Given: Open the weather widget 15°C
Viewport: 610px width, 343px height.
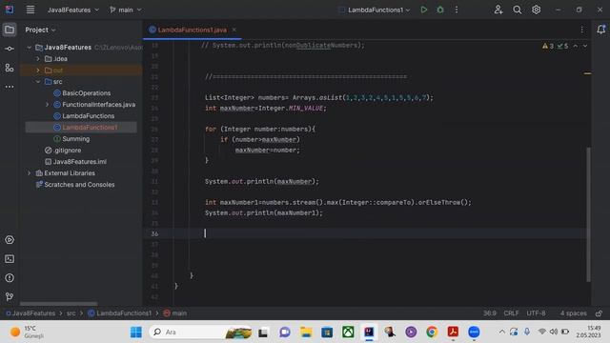Looking at the screenshot, I should (x=26, y=333).
